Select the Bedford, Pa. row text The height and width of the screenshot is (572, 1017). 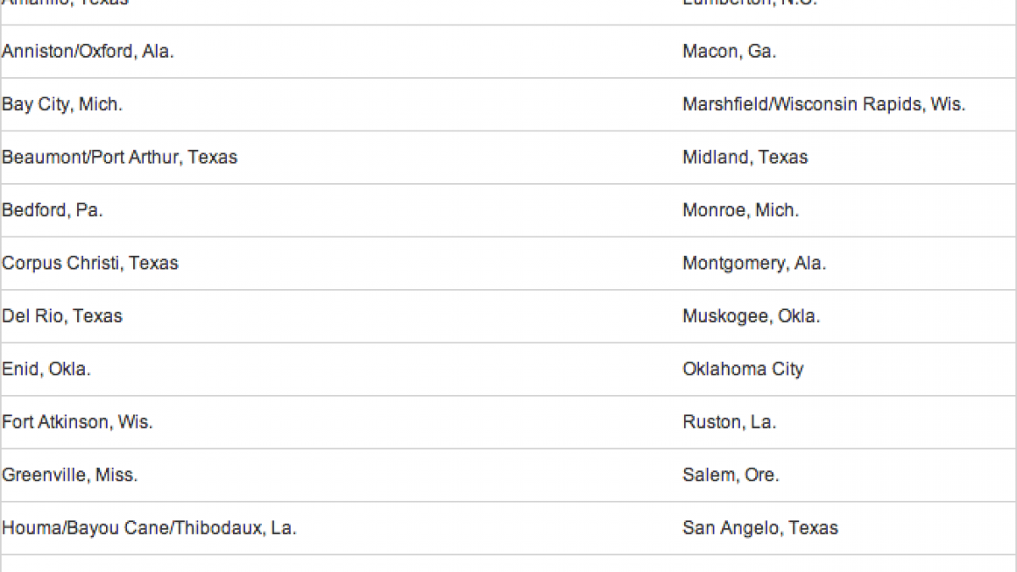coord(53,210)
